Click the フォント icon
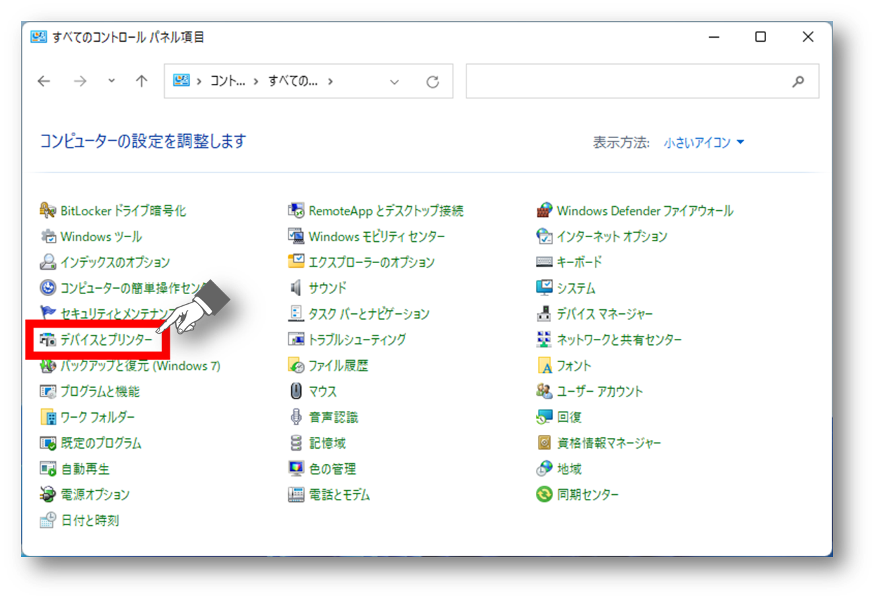 [x=544, y=365]
